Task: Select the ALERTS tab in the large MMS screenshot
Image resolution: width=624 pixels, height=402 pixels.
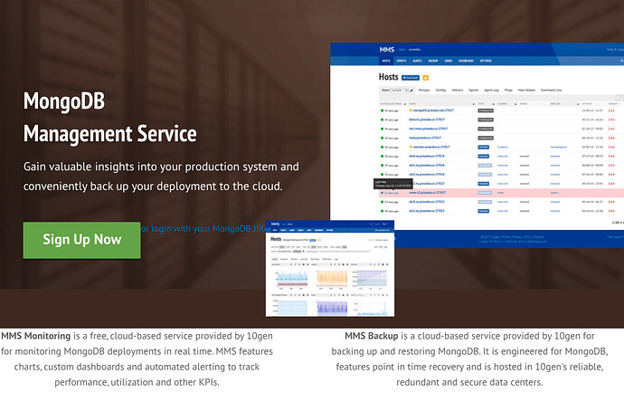Action: point(417,61)
